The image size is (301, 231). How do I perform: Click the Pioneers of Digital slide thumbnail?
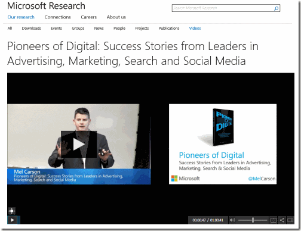click(x=223, y=144)
